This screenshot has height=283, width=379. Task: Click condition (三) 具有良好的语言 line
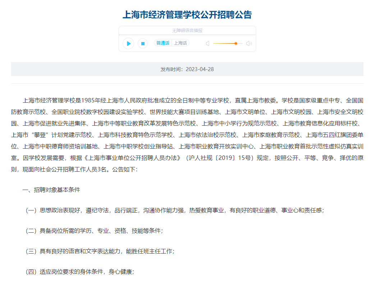[x=100, y=251]
